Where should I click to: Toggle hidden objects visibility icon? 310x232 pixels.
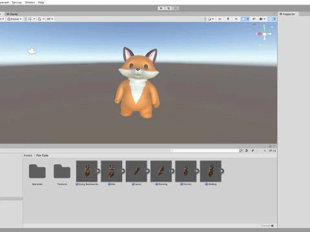(254, 19)
